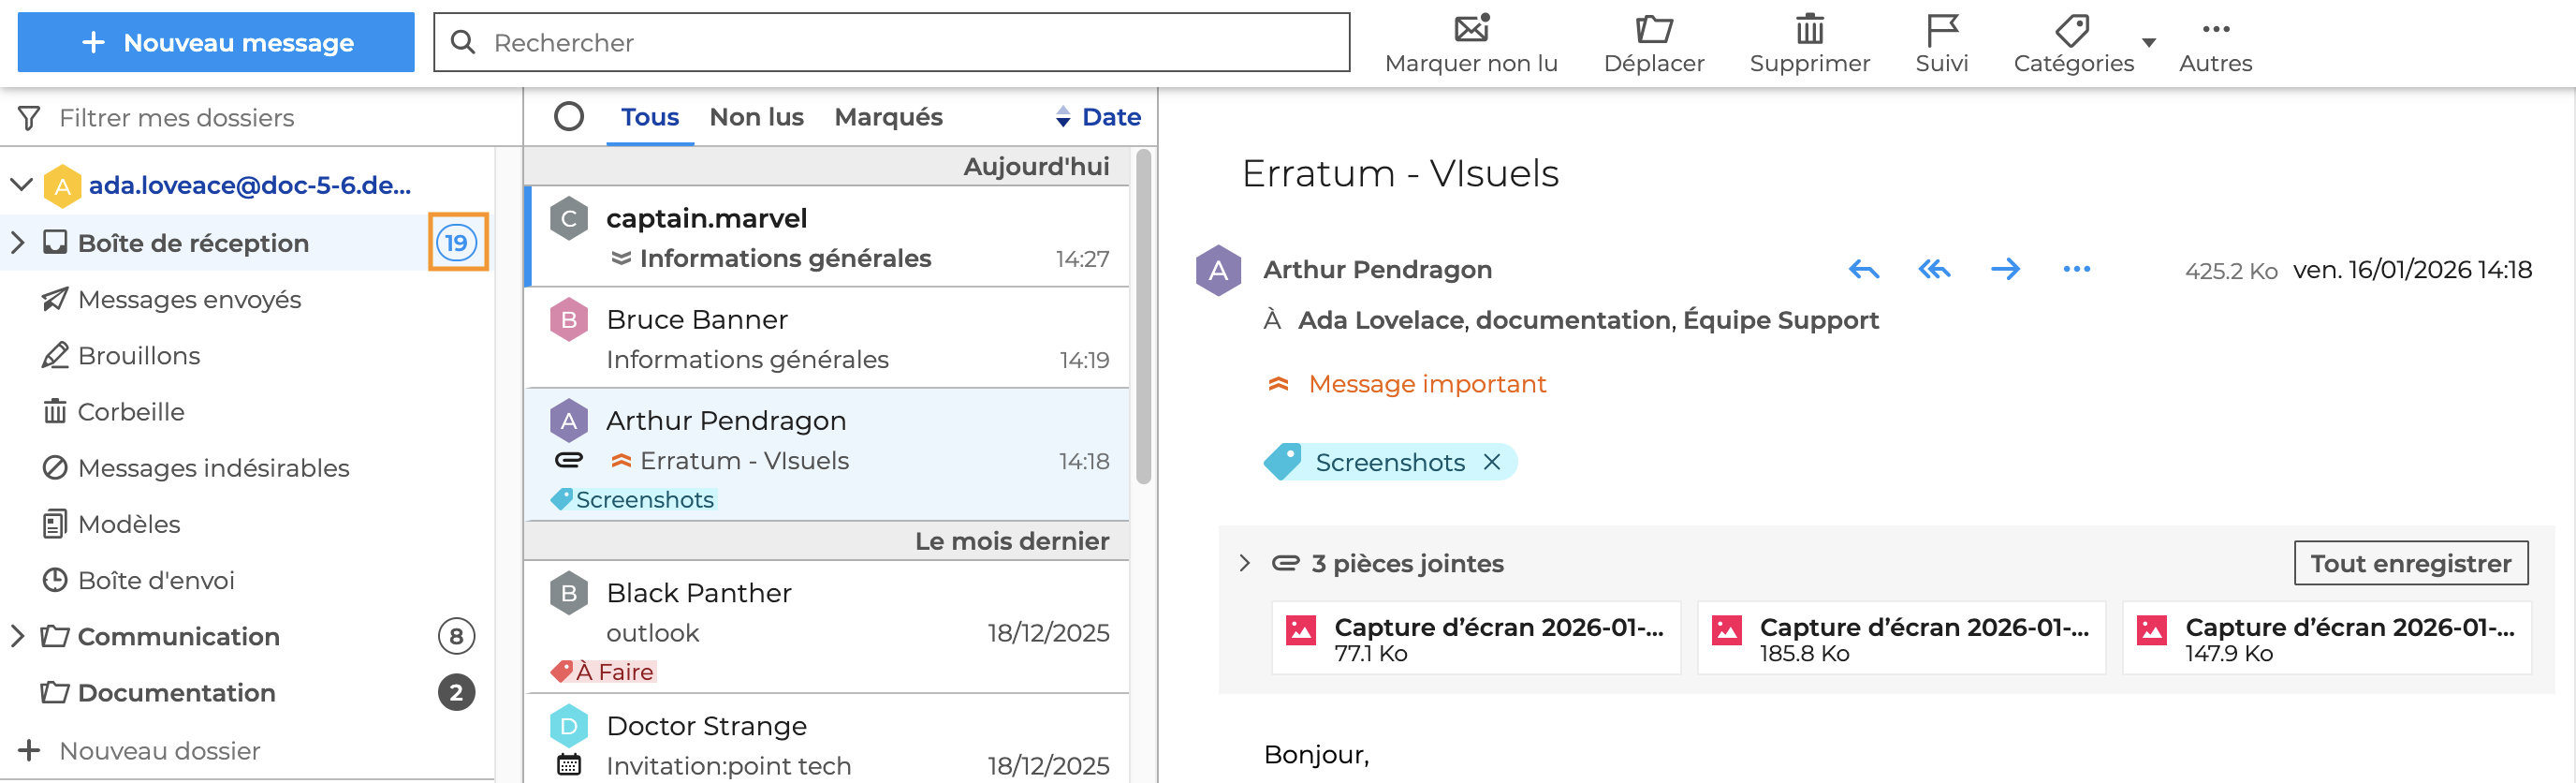Expand the Communication folder tree
The width and height of the screenshot is (2576, 783).
click(18, 636)
